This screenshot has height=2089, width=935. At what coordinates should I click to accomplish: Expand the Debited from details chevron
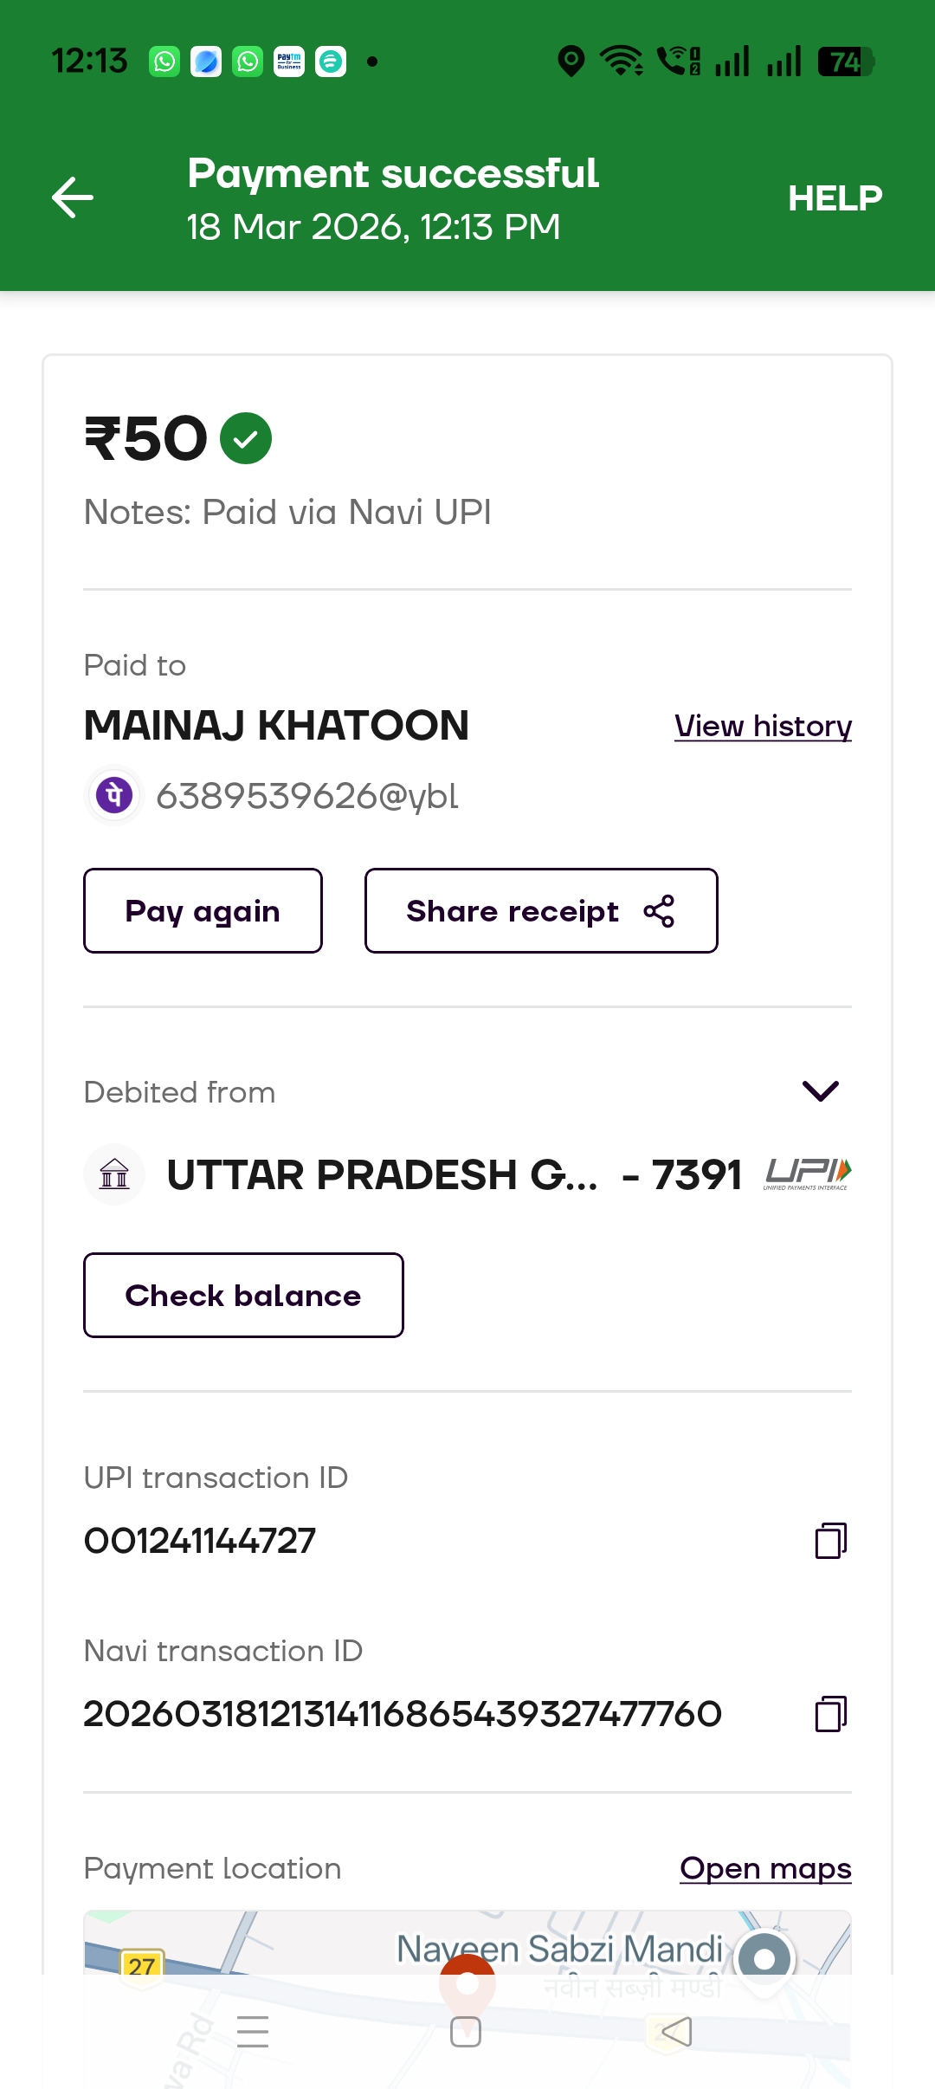tap(820, 1091)
